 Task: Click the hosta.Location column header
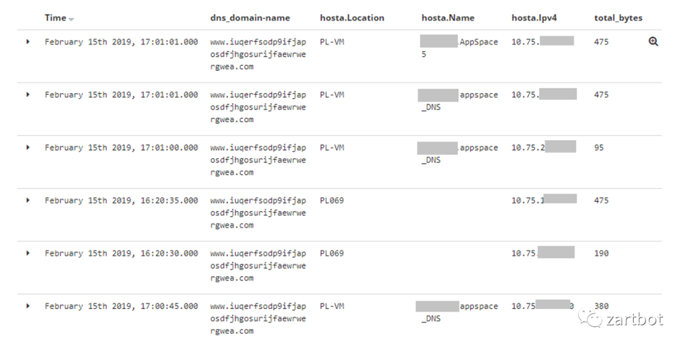tap(352, 18)
